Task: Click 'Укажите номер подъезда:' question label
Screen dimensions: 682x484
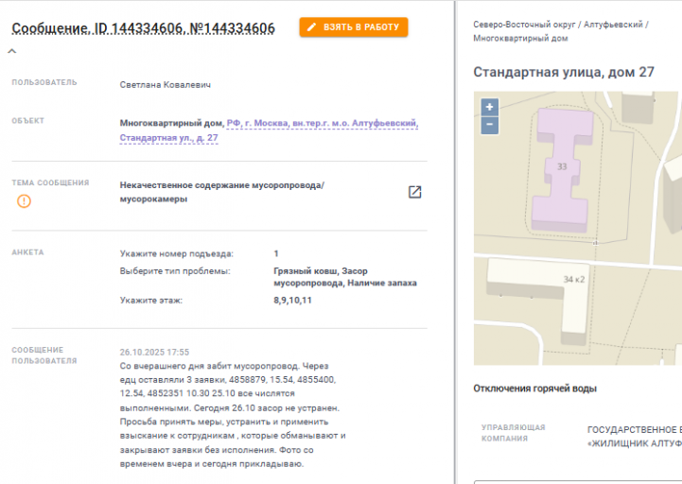Action: pyautogui.click(x=177, y=253)
